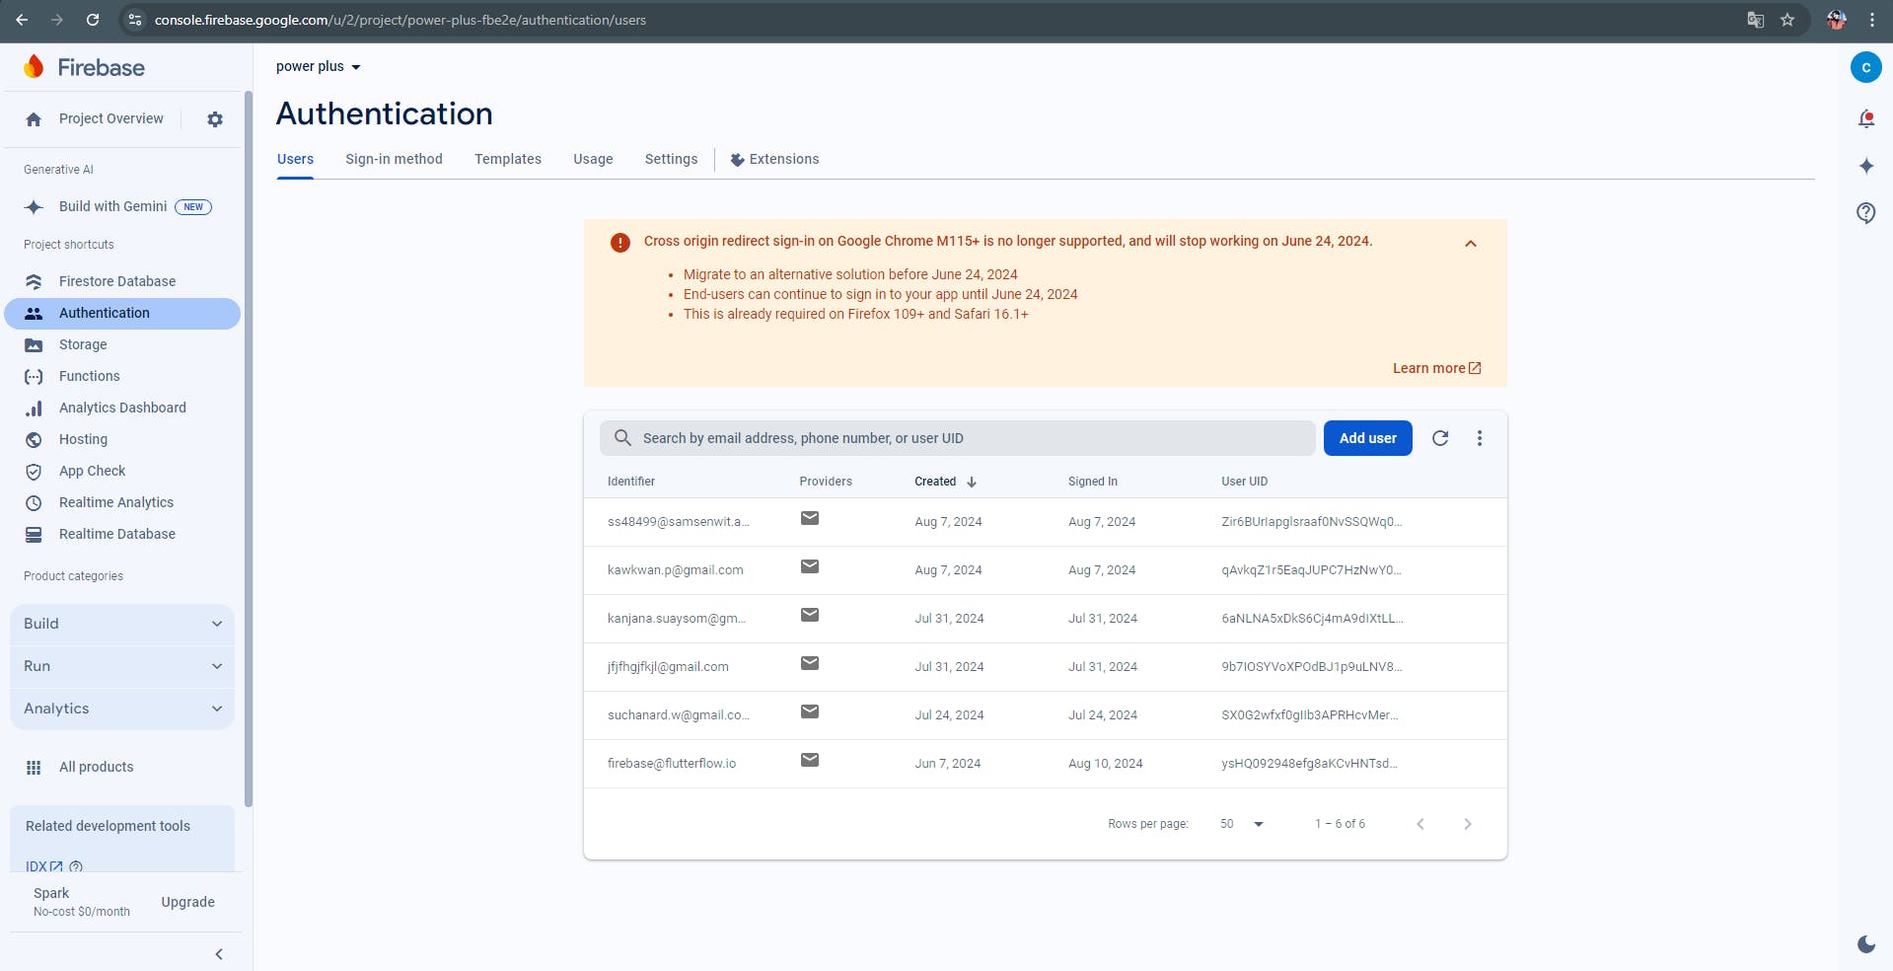Collapse the Cross origin redirect warning banner
This screenshot has height=971, width=1893.
tap(1471, 243)
